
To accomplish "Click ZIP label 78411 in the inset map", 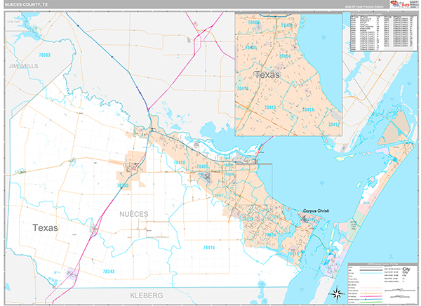I will click(308, 109).
